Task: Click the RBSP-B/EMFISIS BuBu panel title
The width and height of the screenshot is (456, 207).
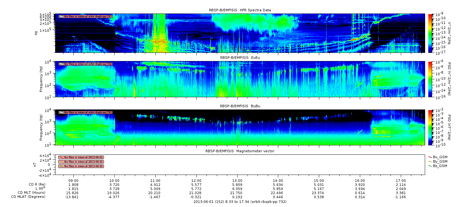Action: 240,106
